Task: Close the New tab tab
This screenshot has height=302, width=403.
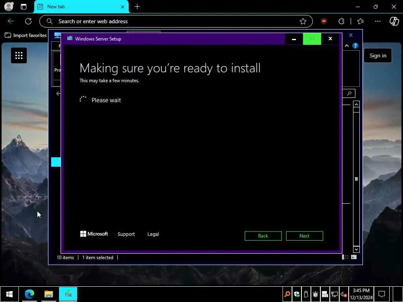Action: 123,7
